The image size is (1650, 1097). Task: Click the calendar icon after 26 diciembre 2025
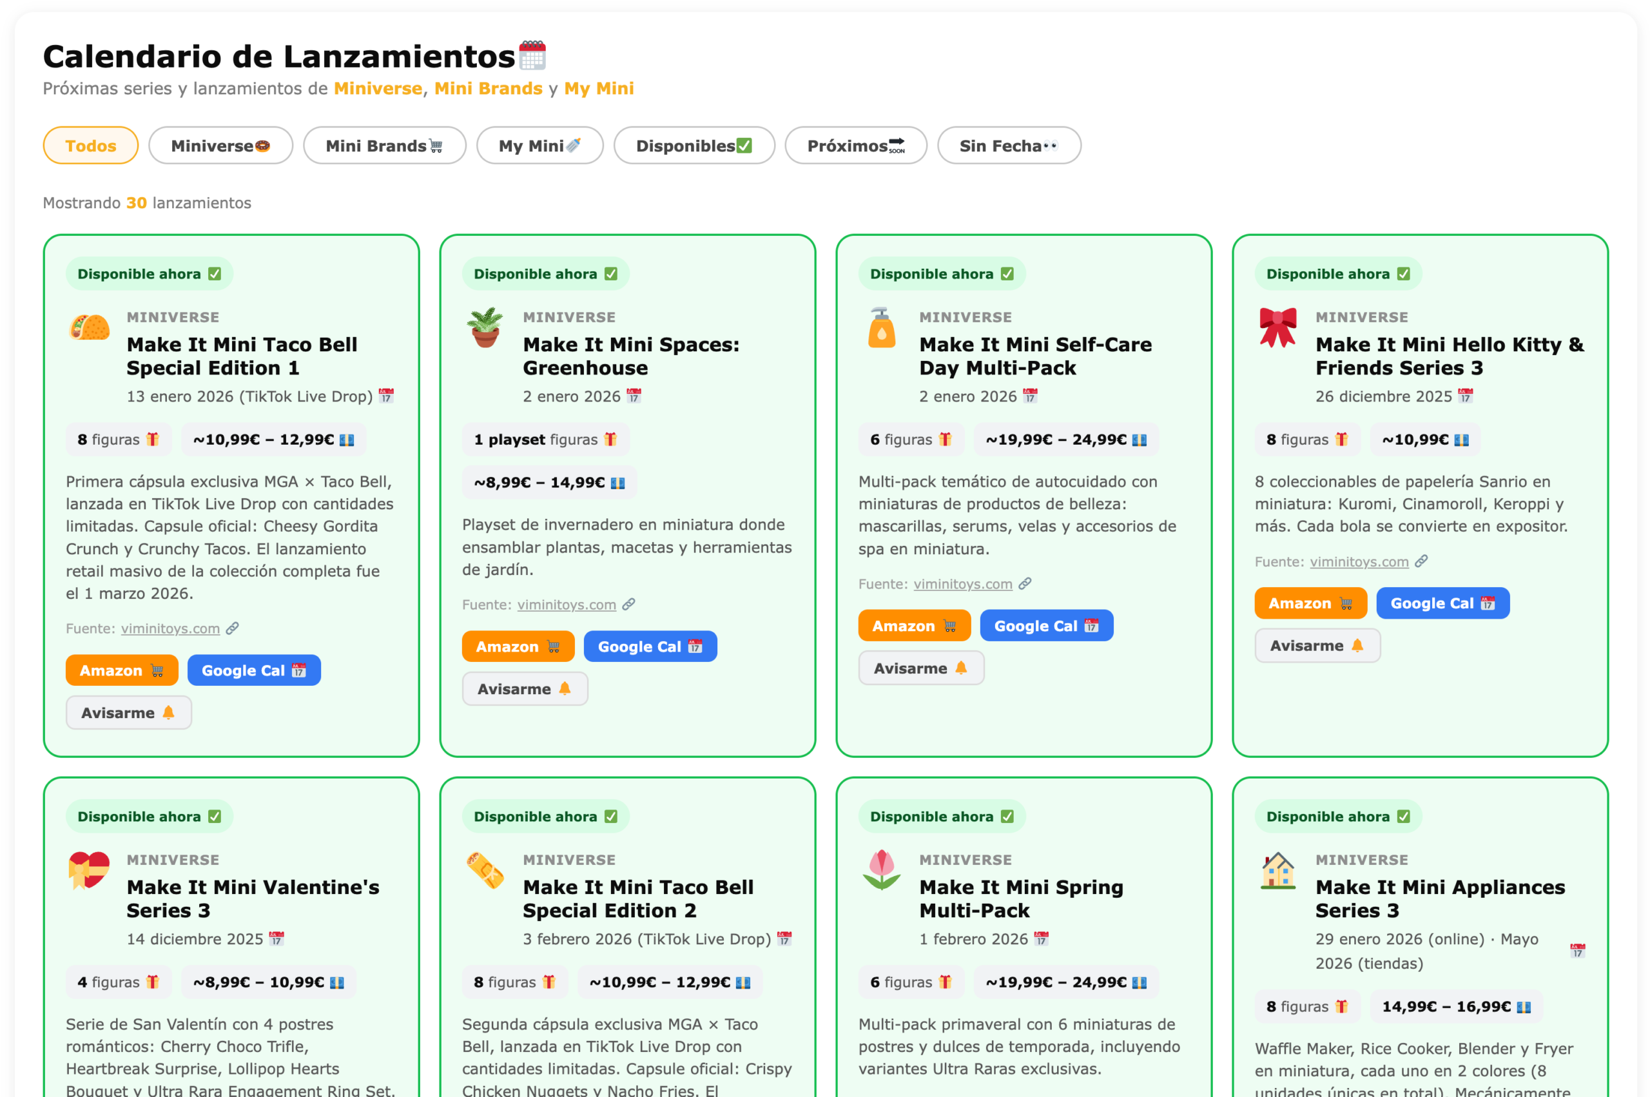(x=1464, y=396)
